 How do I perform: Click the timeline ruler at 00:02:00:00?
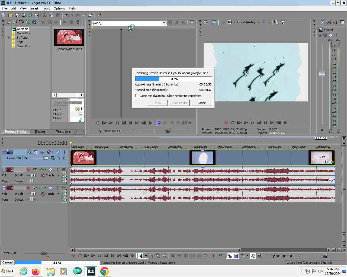[175, 147]
